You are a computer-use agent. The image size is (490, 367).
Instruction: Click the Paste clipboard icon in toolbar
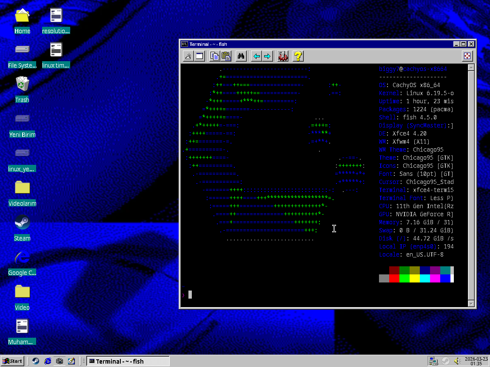(226, 56)
